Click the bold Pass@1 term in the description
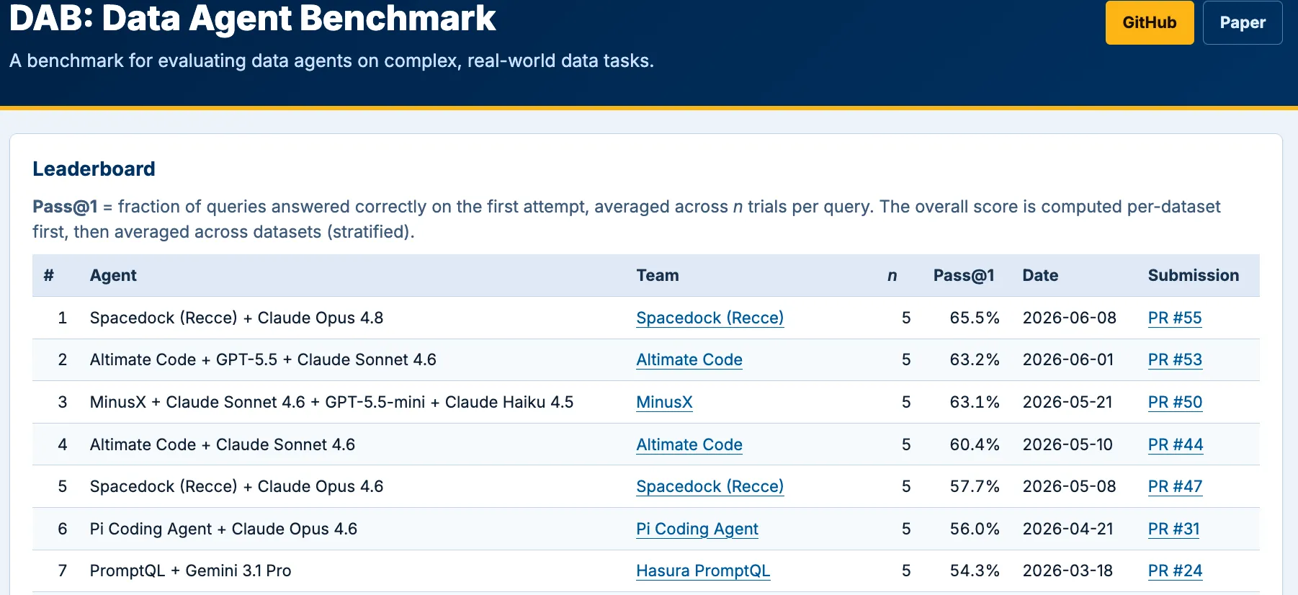The image size is (1298, 595). tap(65, 207)
